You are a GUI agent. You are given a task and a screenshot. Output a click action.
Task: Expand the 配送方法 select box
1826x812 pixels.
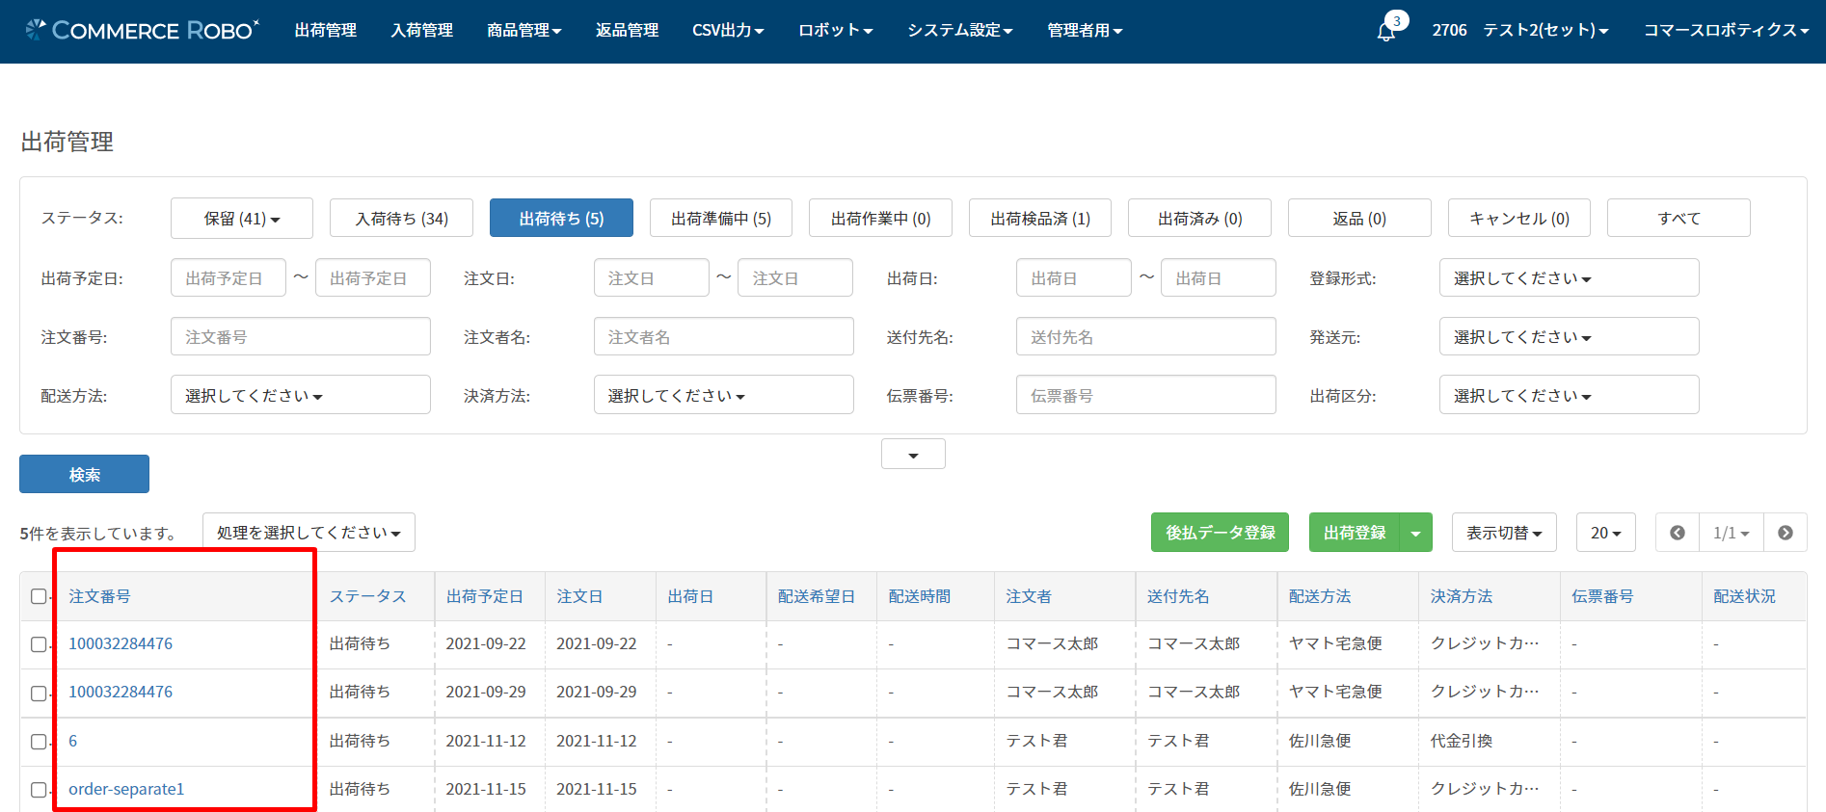(300, 395)
